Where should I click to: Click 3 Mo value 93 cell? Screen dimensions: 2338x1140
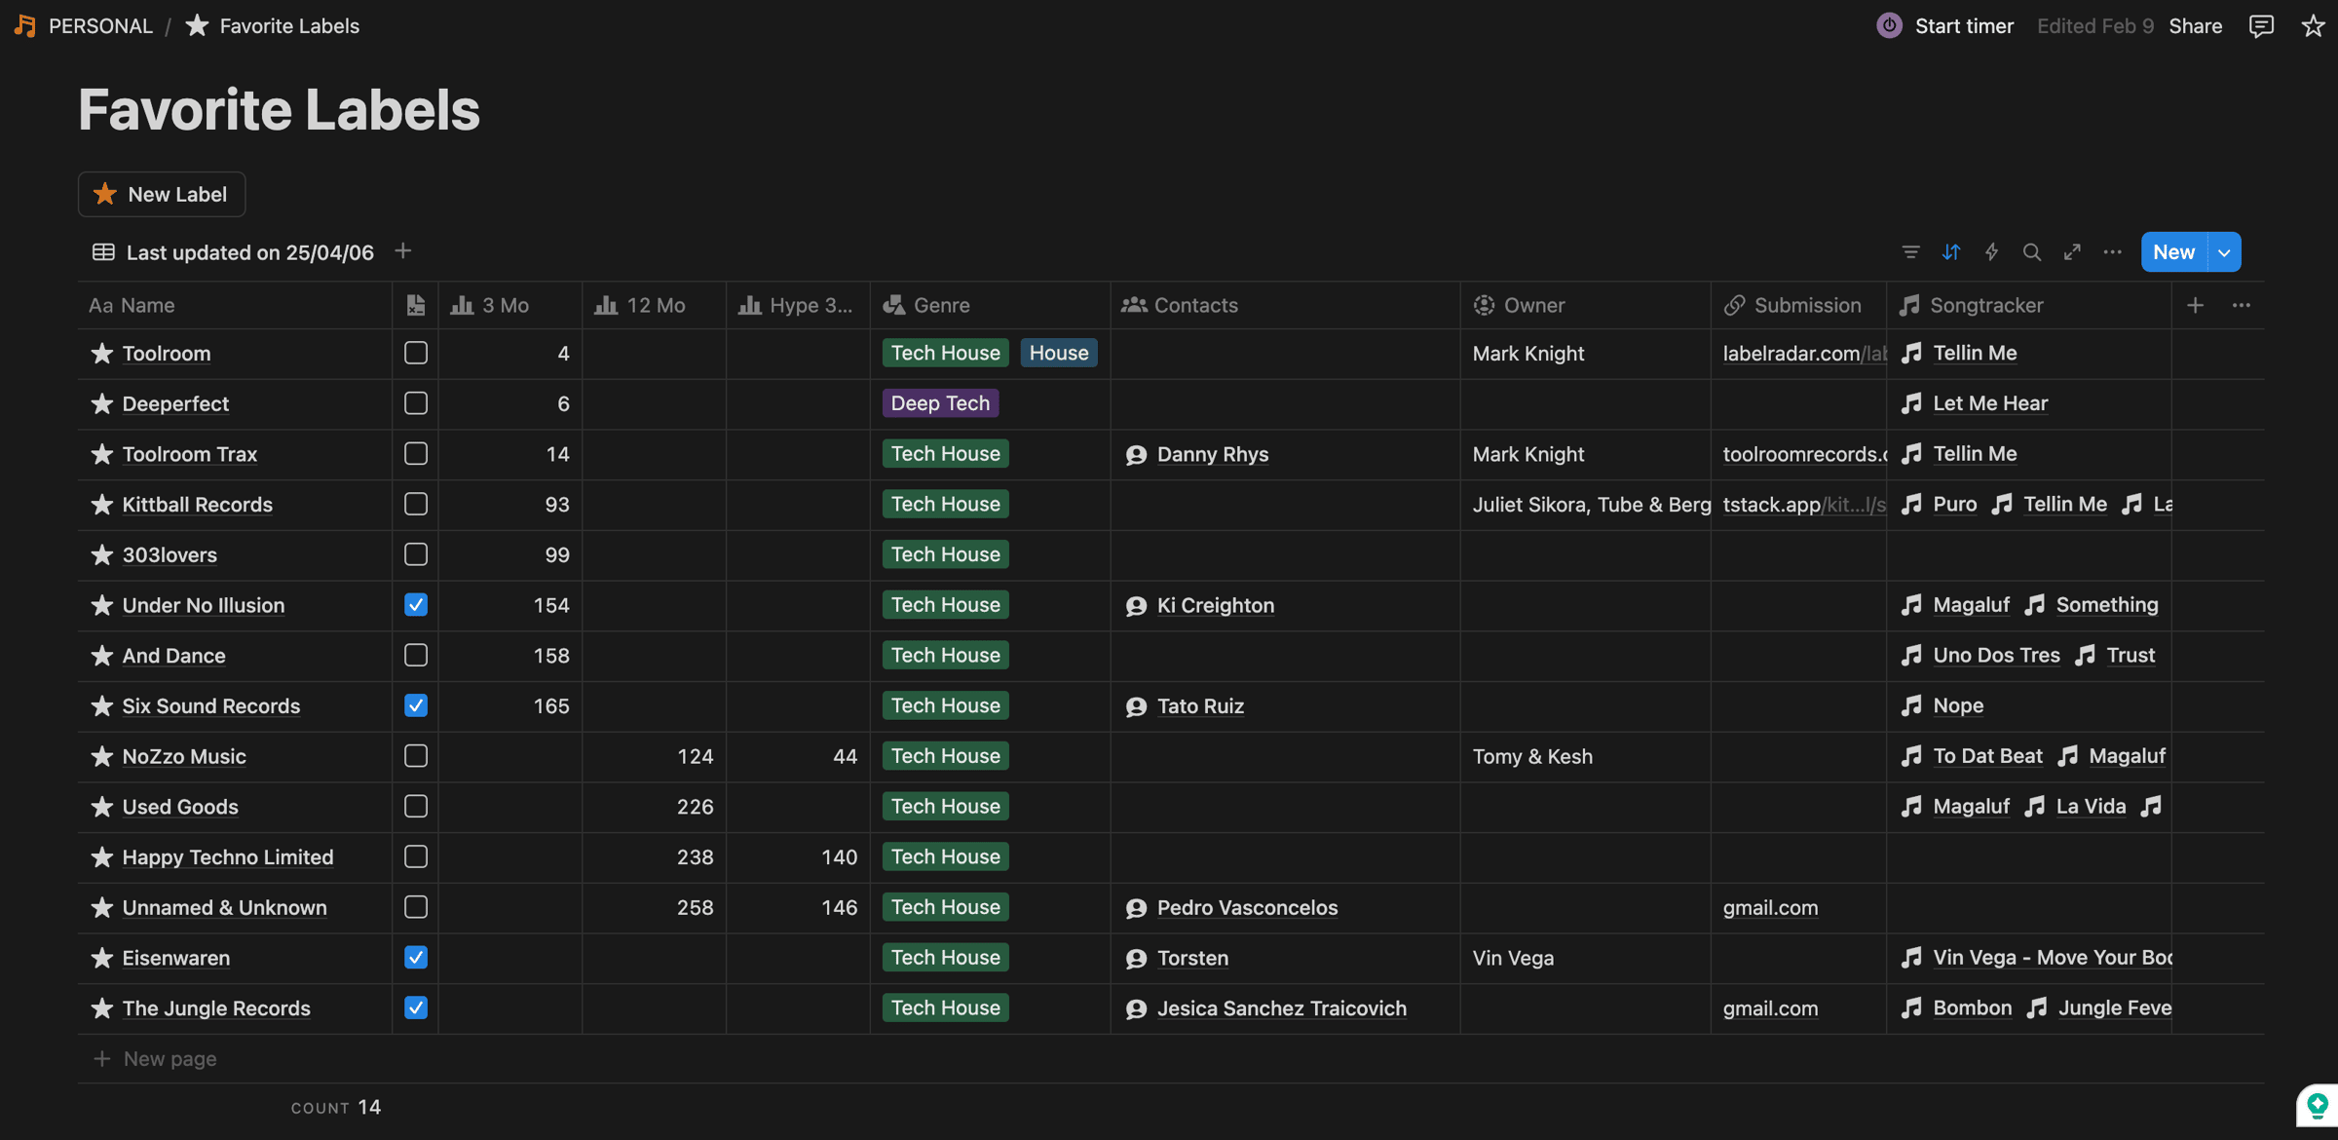click(510, 505)
